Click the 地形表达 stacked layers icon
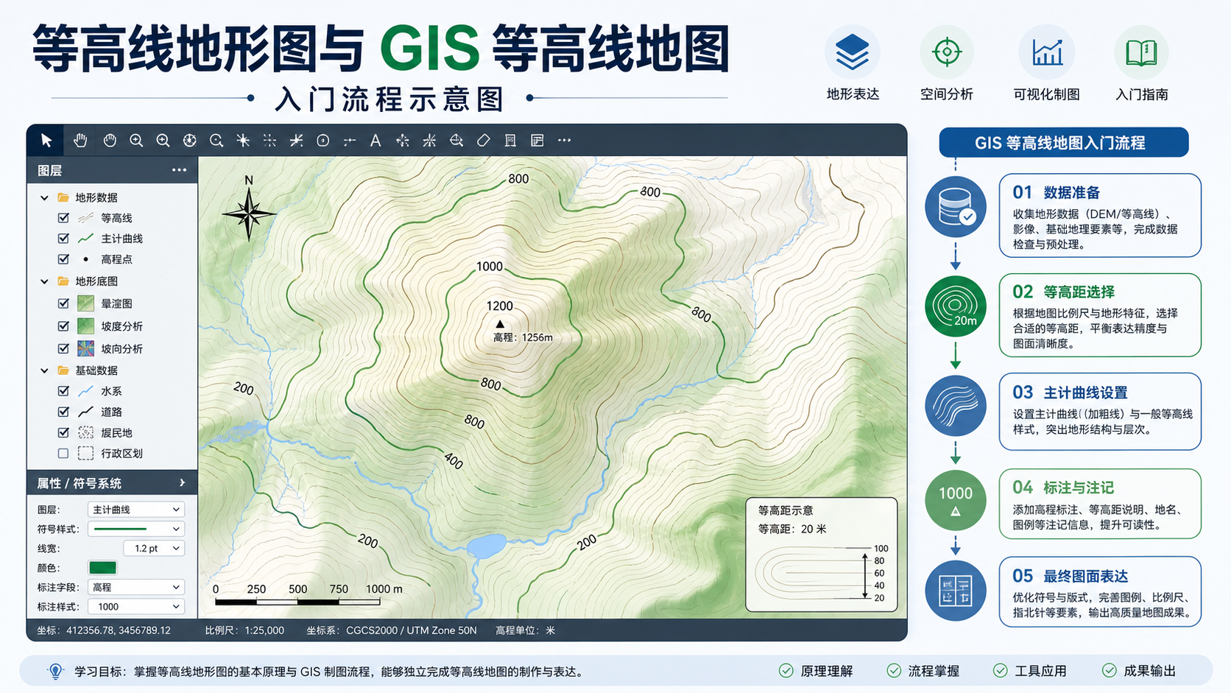Viewport: 1231px width, 693px height. [x=853, y=52]
